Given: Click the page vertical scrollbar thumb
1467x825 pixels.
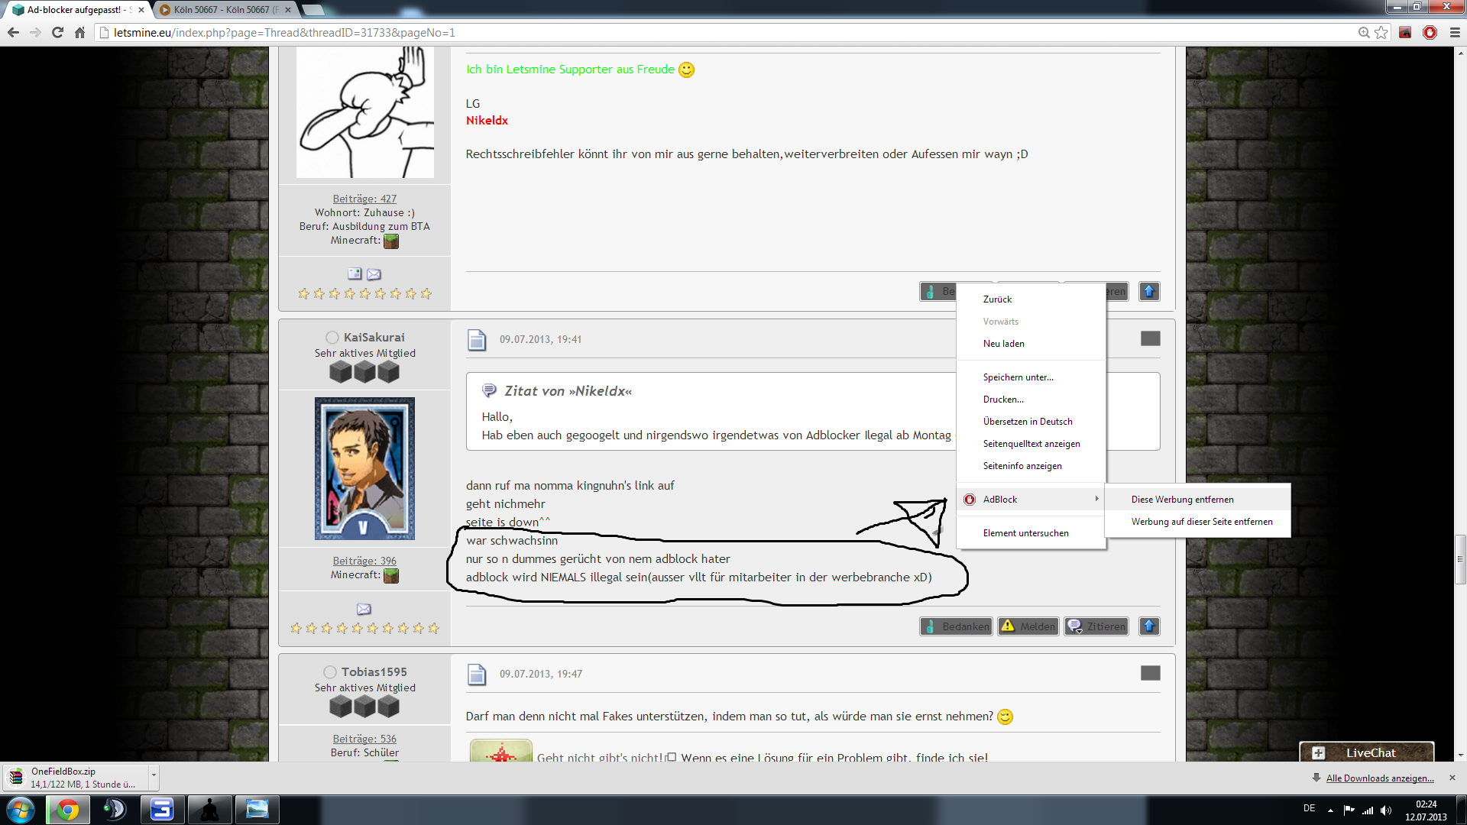Looking at the screenshot, I should [x=1460, y=559].
